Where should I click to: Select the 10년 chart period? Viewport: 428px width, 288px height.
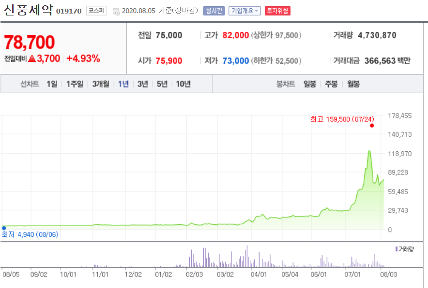coord(183,84)
